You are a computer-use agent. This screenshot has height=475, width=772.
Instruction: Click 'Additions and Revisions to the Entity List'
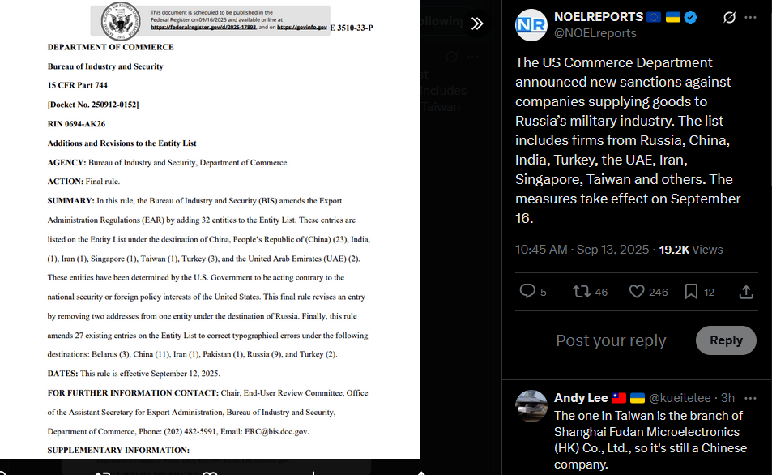(x=122, y=143)
